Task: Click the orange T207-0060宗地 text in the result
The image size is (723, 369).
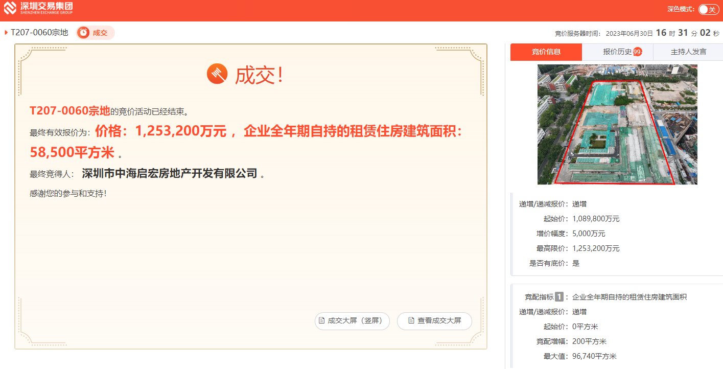Action: coord(70,110)
